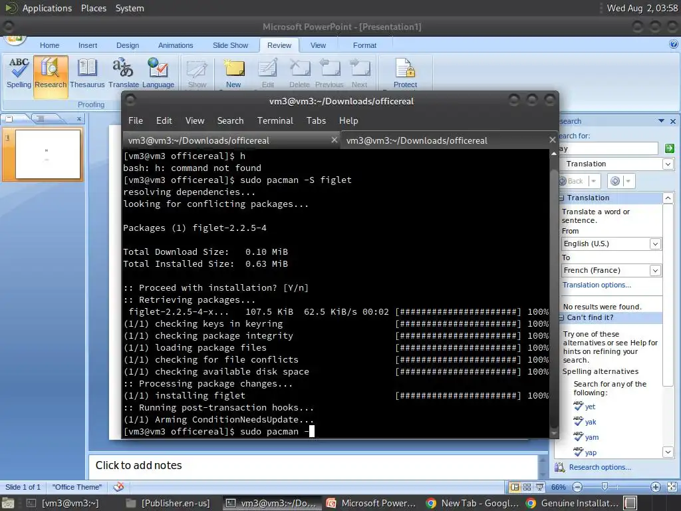The width and height of the screenshot is (681, 511).
Task: Click the check icon next to yet
Action: [578, 406]
